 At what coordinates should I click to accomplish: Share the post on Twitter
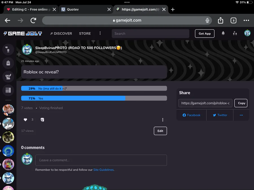[x=220, y=115]
